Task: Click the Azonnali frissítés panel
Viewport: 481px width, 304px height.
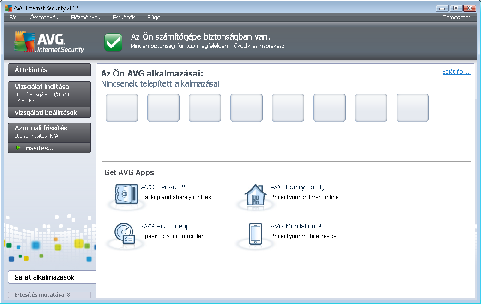Action: (49, 132)
